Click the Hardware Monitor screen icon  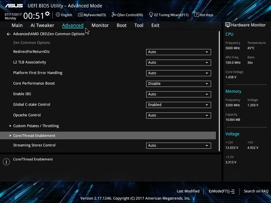point(228,25)
